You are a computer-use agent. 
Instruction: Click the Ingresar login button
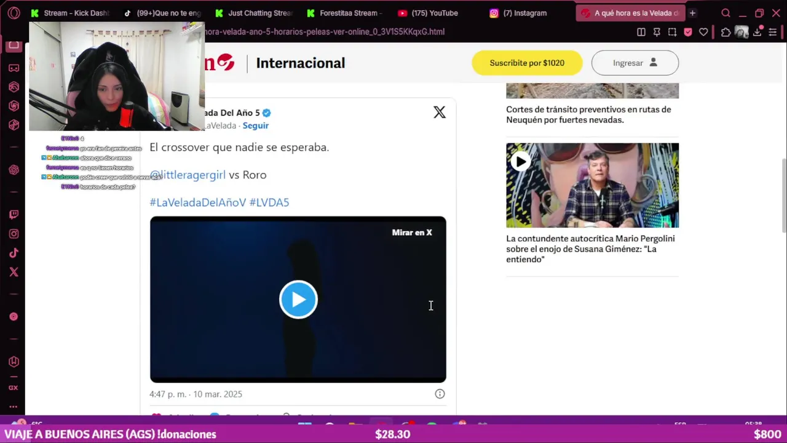coord(635,63)
